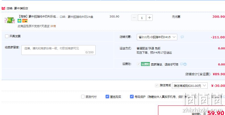Click the chat bubble icon beside 店铺优惠 dropdown

coord(182,37)
